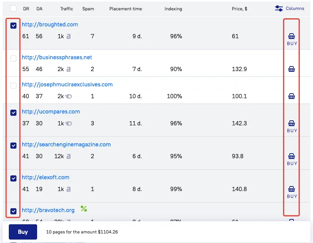Toggle the select-all checkbox in header
Viewport: 313px width, 243px height.
point(13,8)
